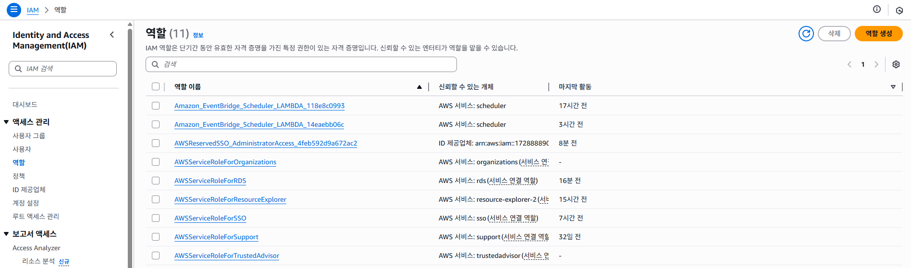911x268 pixels.
Task: Click 역할 이름 column header
Action: pyautogui.click(x=187, y=87)
